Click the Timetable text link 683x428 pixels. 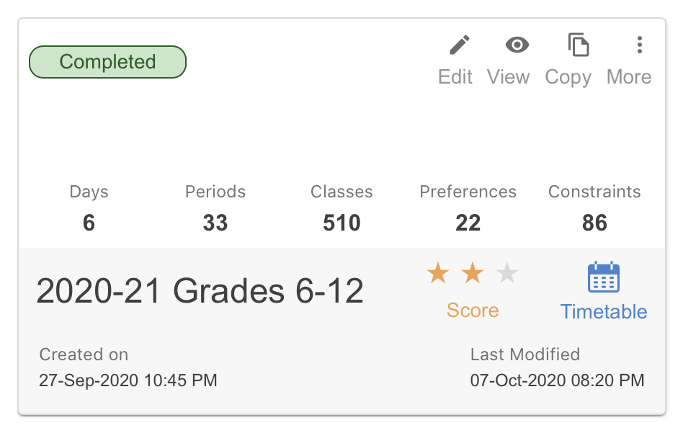coord(603,311)
